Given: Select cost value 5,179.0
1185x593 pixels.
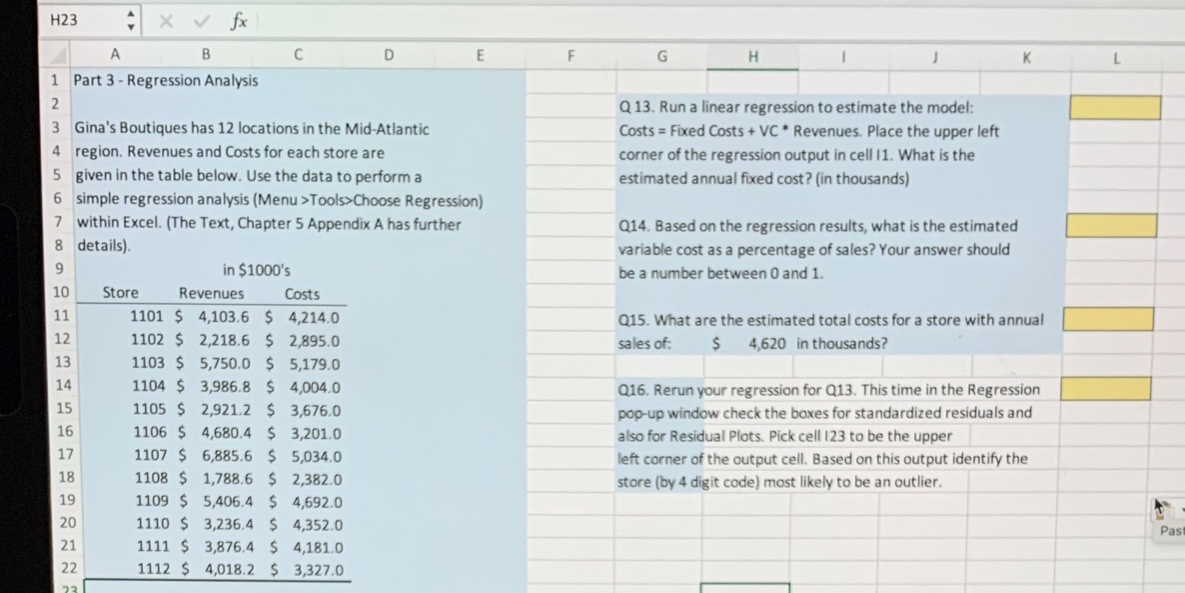Looking at the screenshot, I should coord(315,364).
